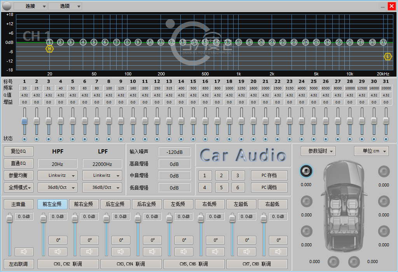Mute the 前左全频 channel speaker icon
The width and height of the screenshot is (398, 272).
58,251
